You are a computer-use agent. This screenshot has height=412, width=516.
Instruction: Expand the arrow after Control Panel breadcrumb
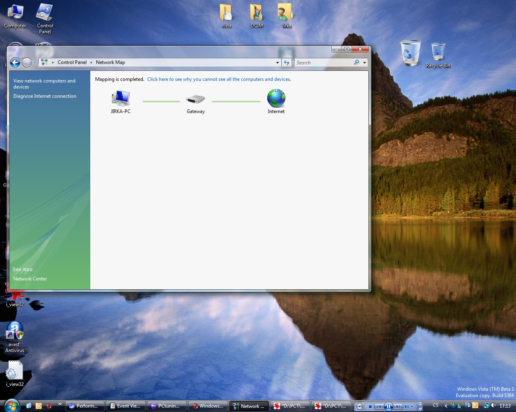point(91,62)
